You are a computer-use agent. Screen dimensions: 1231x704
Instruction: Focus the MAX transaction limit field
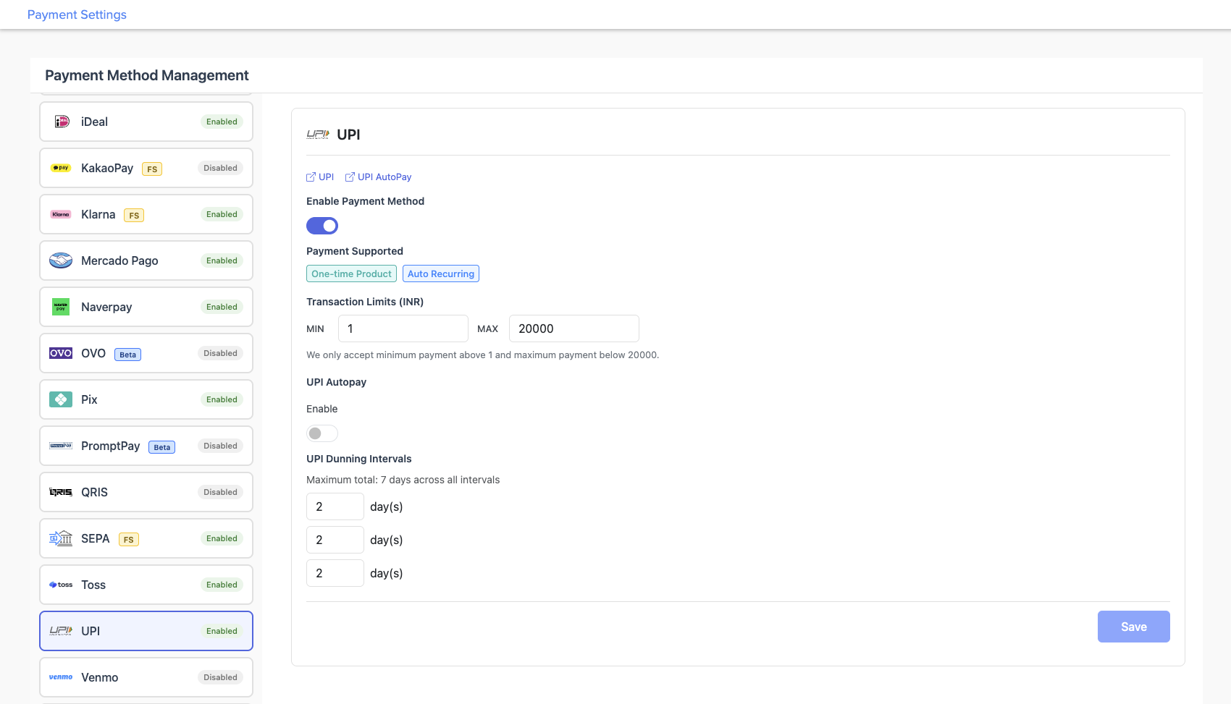pyautogui.click(x=574, y=328)
